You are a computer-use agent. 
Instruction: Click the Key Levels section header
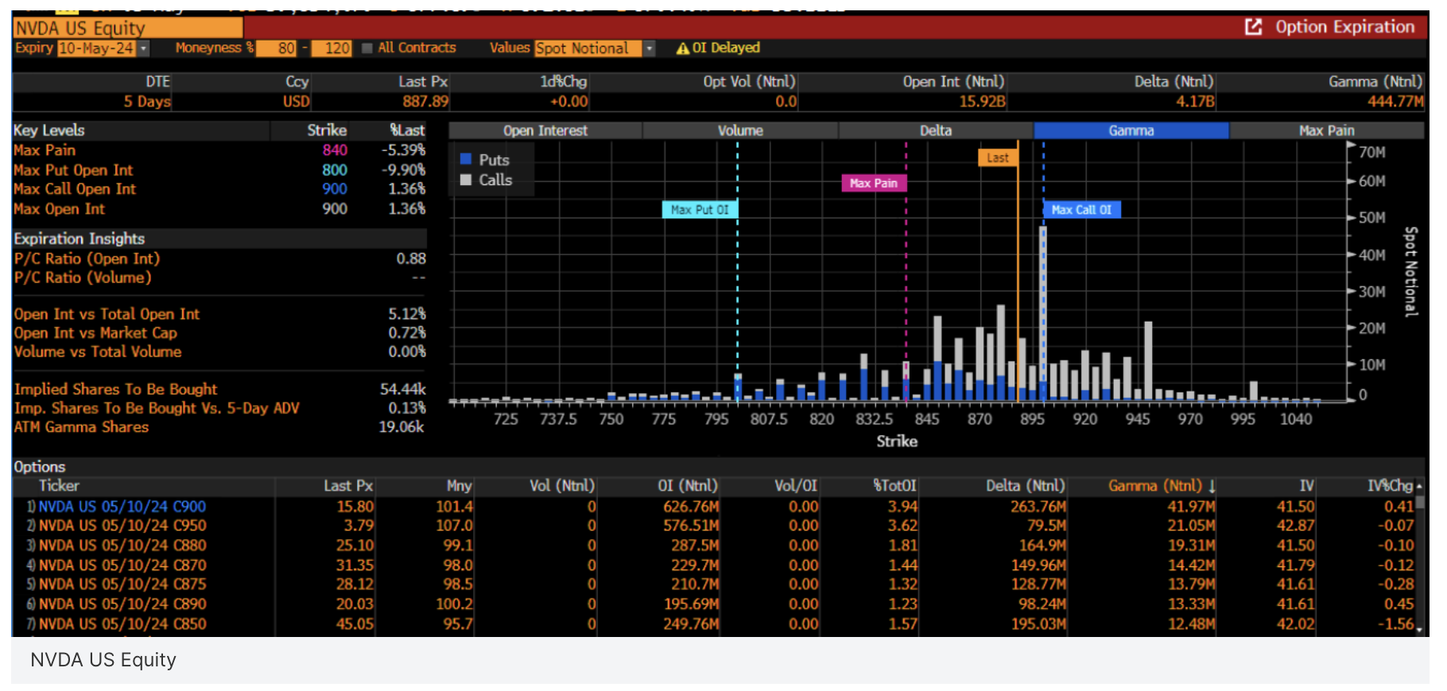point(49,130)
